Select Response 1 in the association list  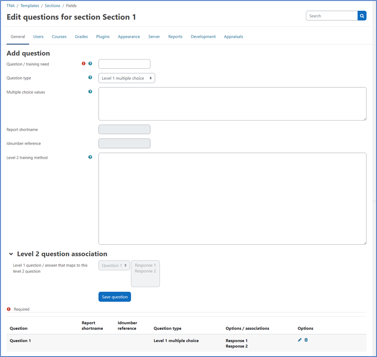[x=145, y=265]
